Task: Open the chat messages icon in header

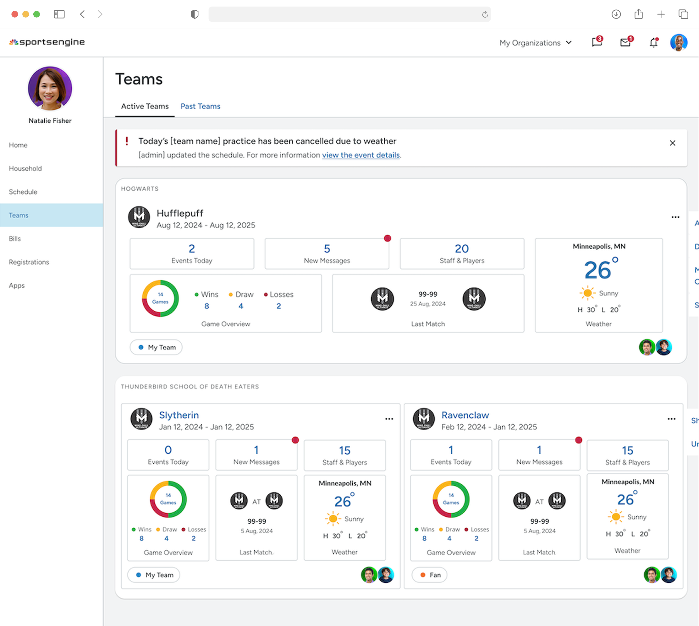Action: point(597,42)
